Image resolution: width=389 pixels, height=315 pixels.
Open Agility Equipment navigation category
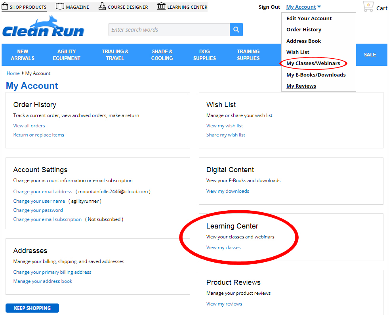(x=67, y=55)
